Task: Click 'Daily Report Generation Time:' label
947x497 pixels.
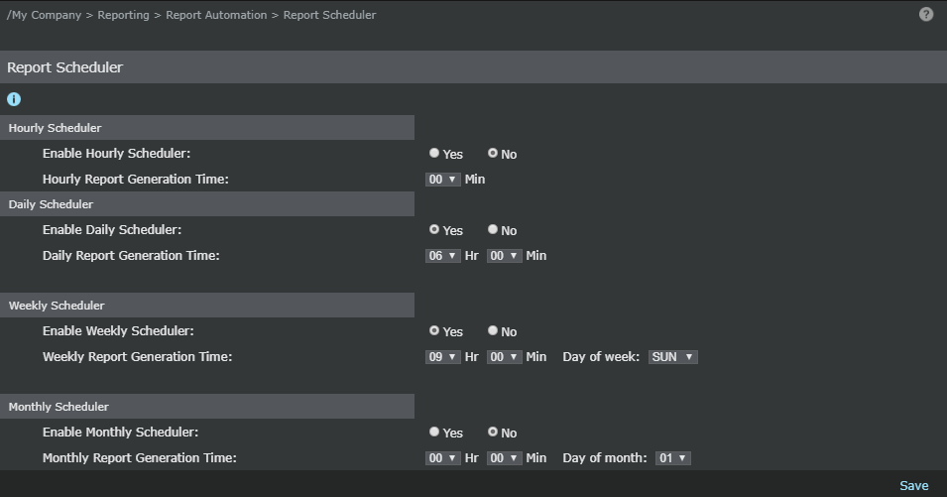Action: tap(131, 256)
